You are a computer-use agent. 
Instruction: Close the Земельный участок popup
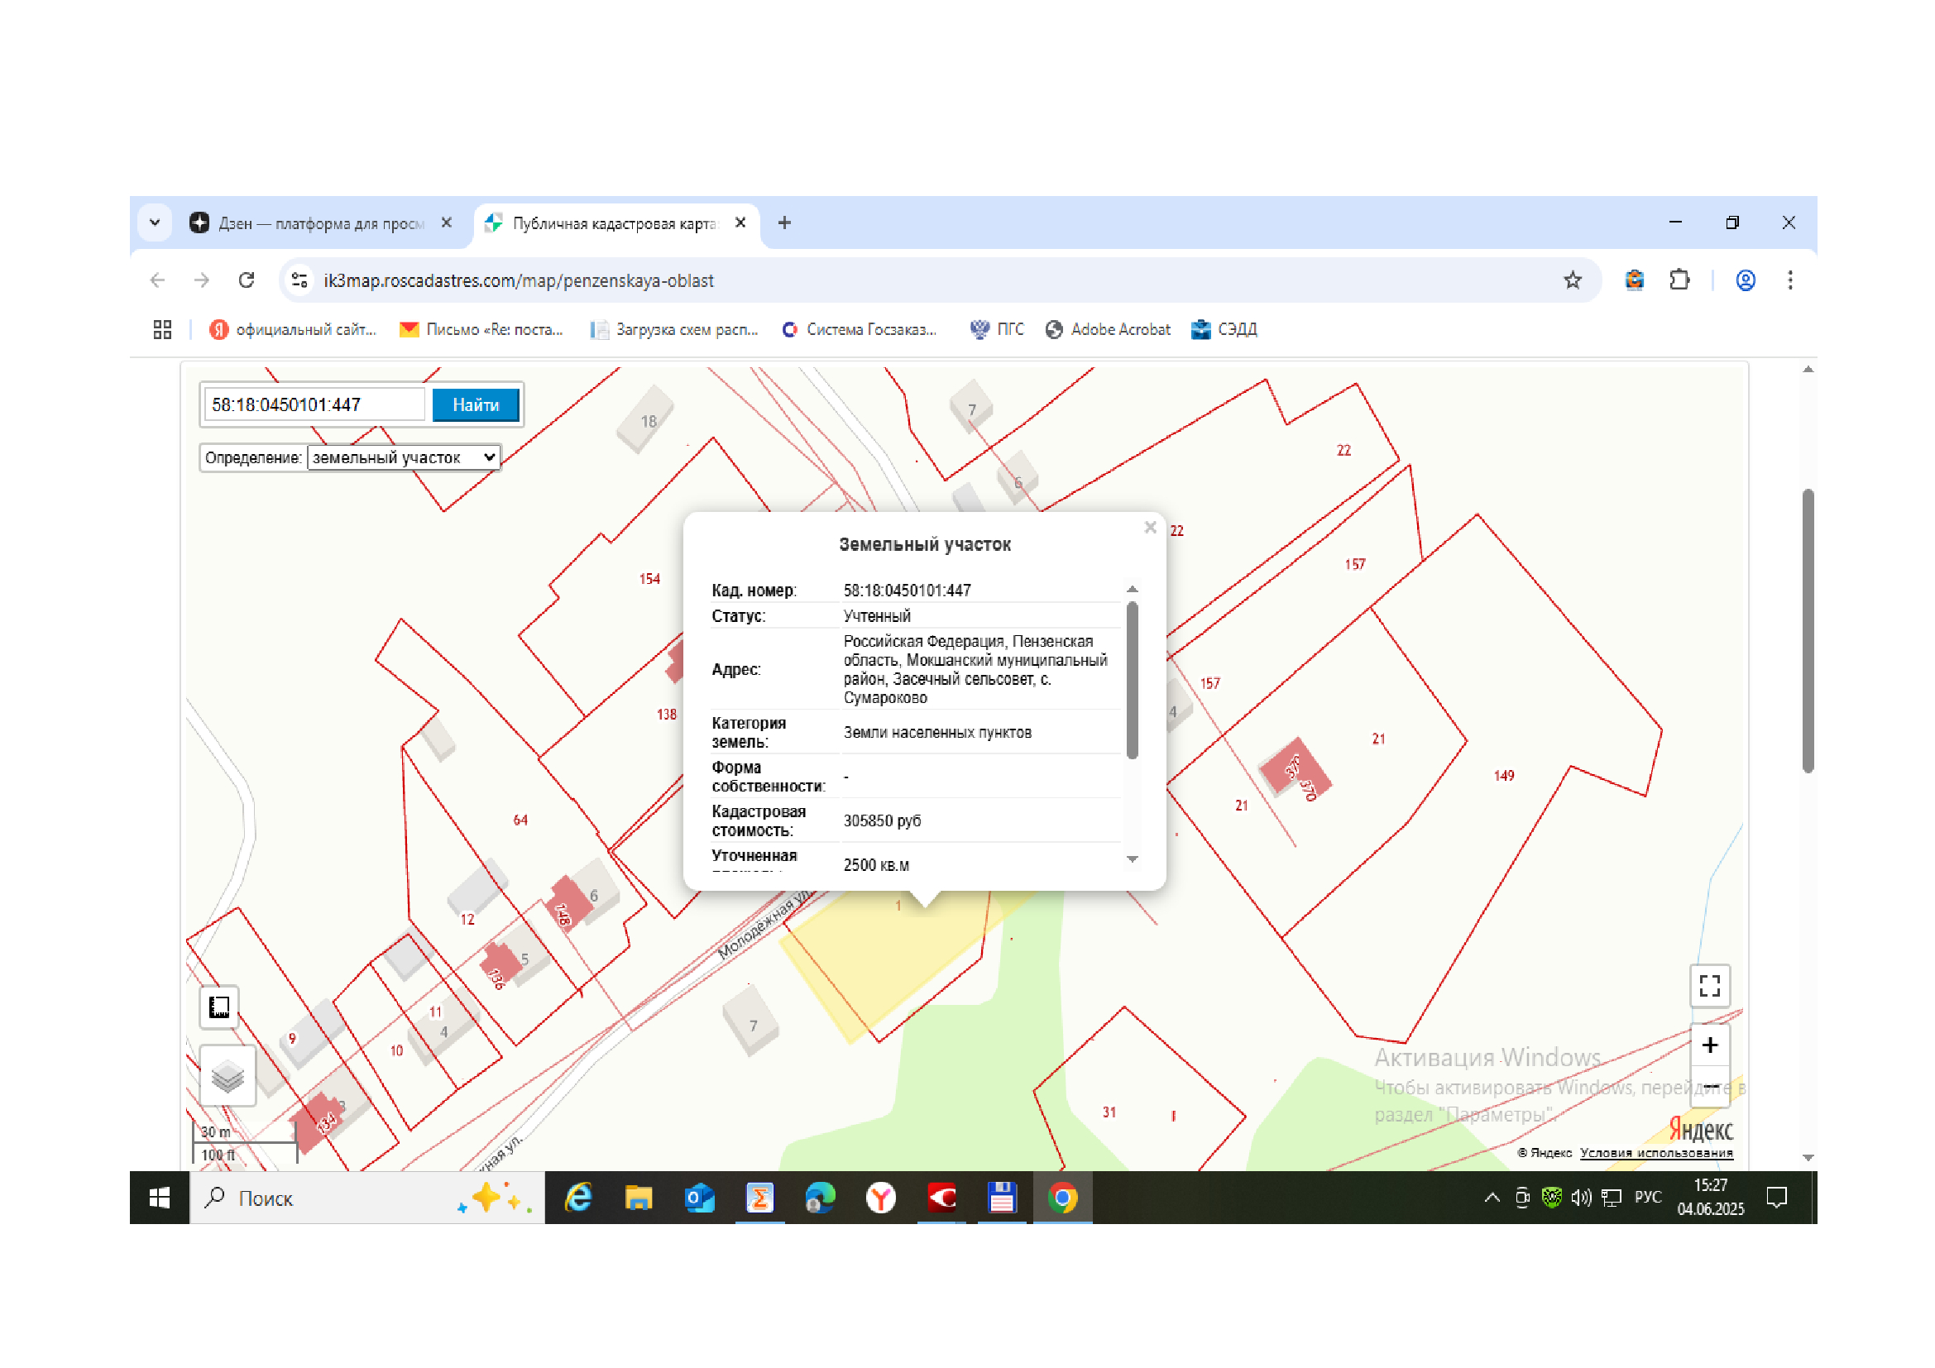pyautogui.click(x=1150, y=528)
